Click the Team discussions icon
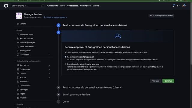 tap(18, 46)
